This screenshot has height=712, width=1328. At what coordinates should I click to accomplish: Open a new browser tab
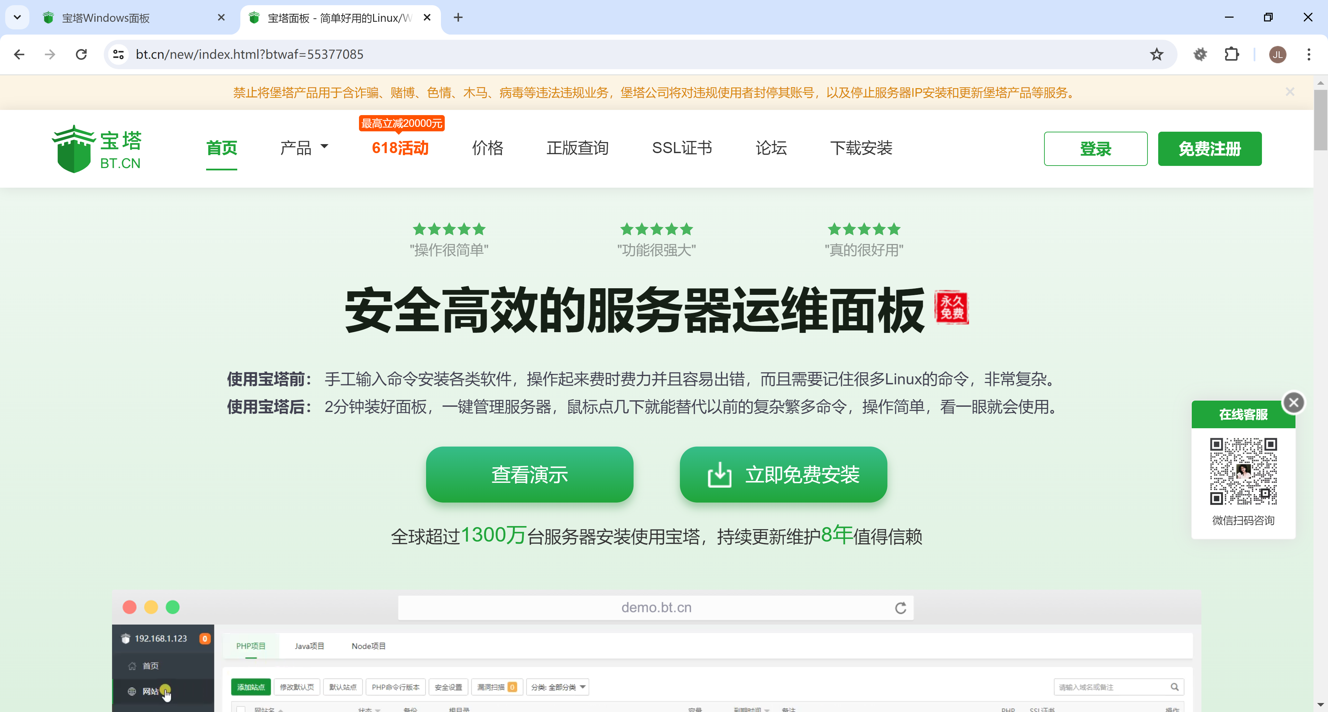pos(458,18)
